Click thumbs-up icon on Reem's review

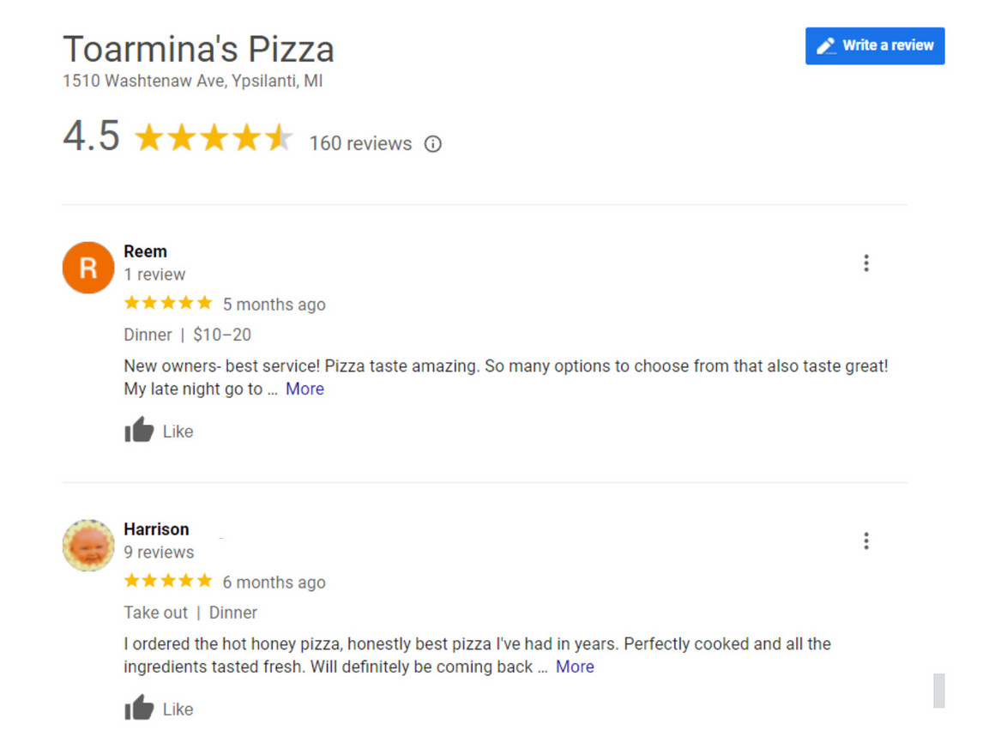139,430
